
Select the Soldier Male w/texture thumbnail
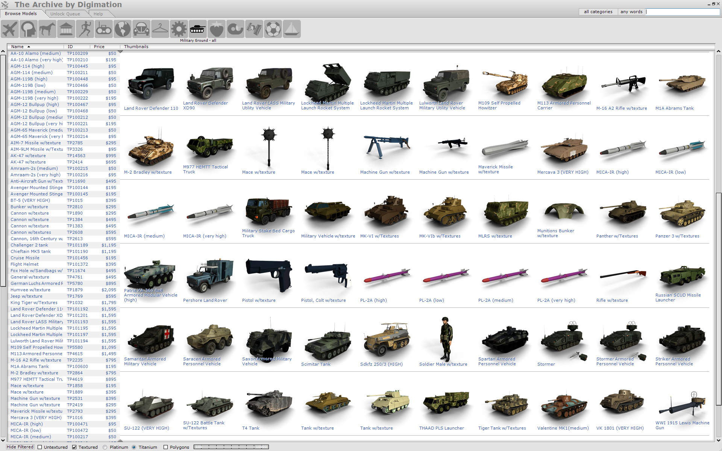click(446, 339)
